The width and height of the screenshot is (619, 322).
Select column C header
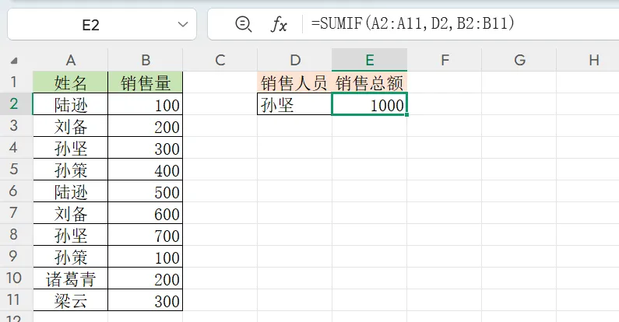coord(220,60)
